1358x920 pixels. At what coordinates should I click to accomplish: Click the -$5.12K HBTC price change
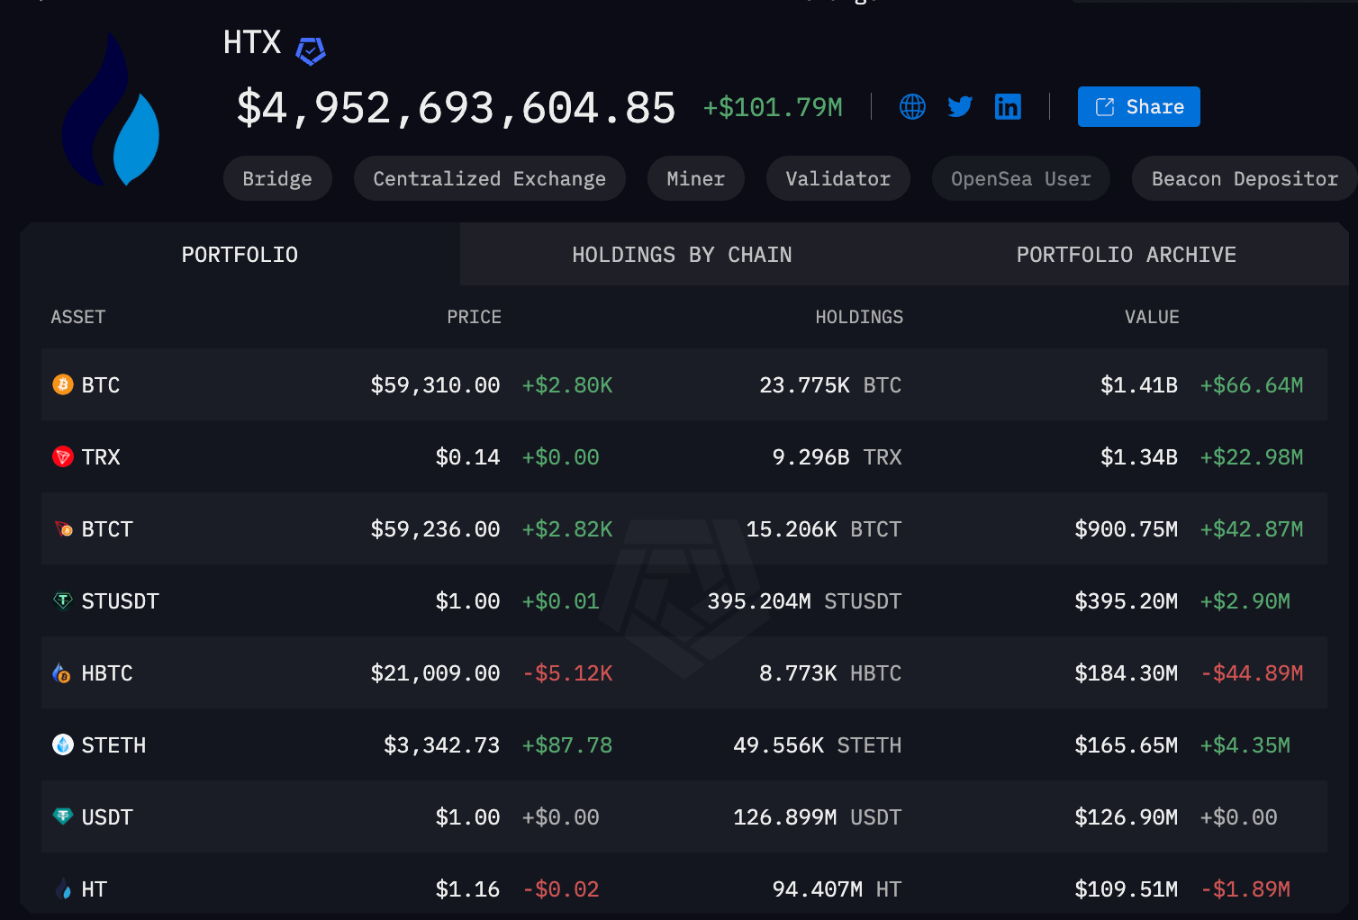click(567, 673)
